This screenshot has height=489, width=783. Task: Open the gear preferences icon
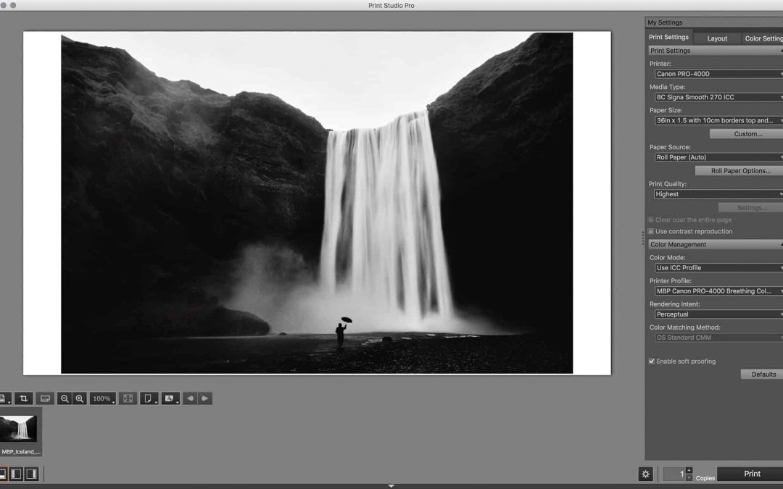(x=645, y=474)
